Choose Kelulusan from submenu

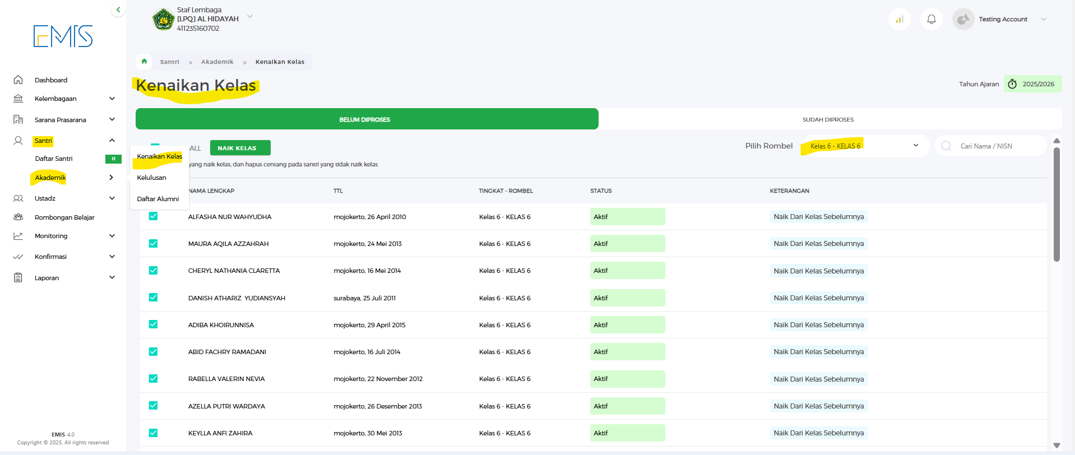pyautogui.click(x=152, y=178)
